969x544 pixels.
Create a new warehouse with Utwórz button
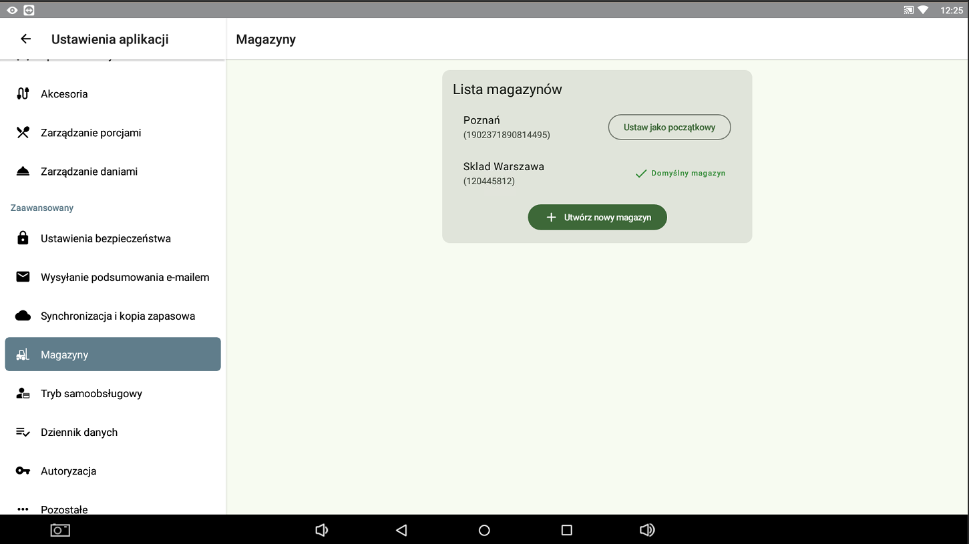(597, 218)
